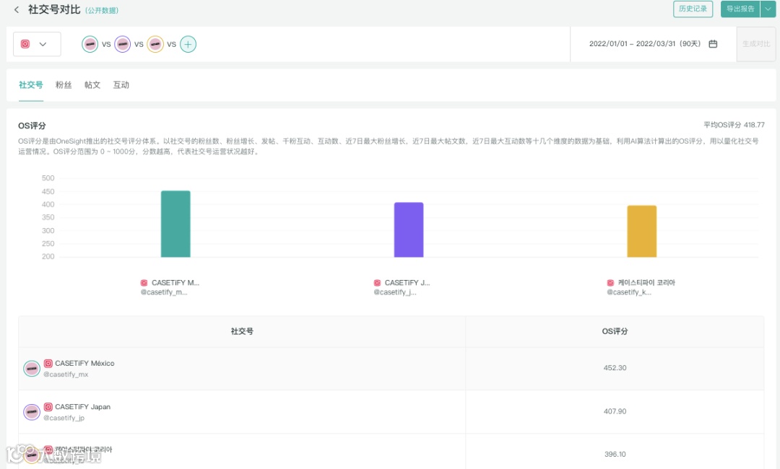Click the 生成对比 button
The width and height of the screenshot is (780, 469).
[756, 44]
